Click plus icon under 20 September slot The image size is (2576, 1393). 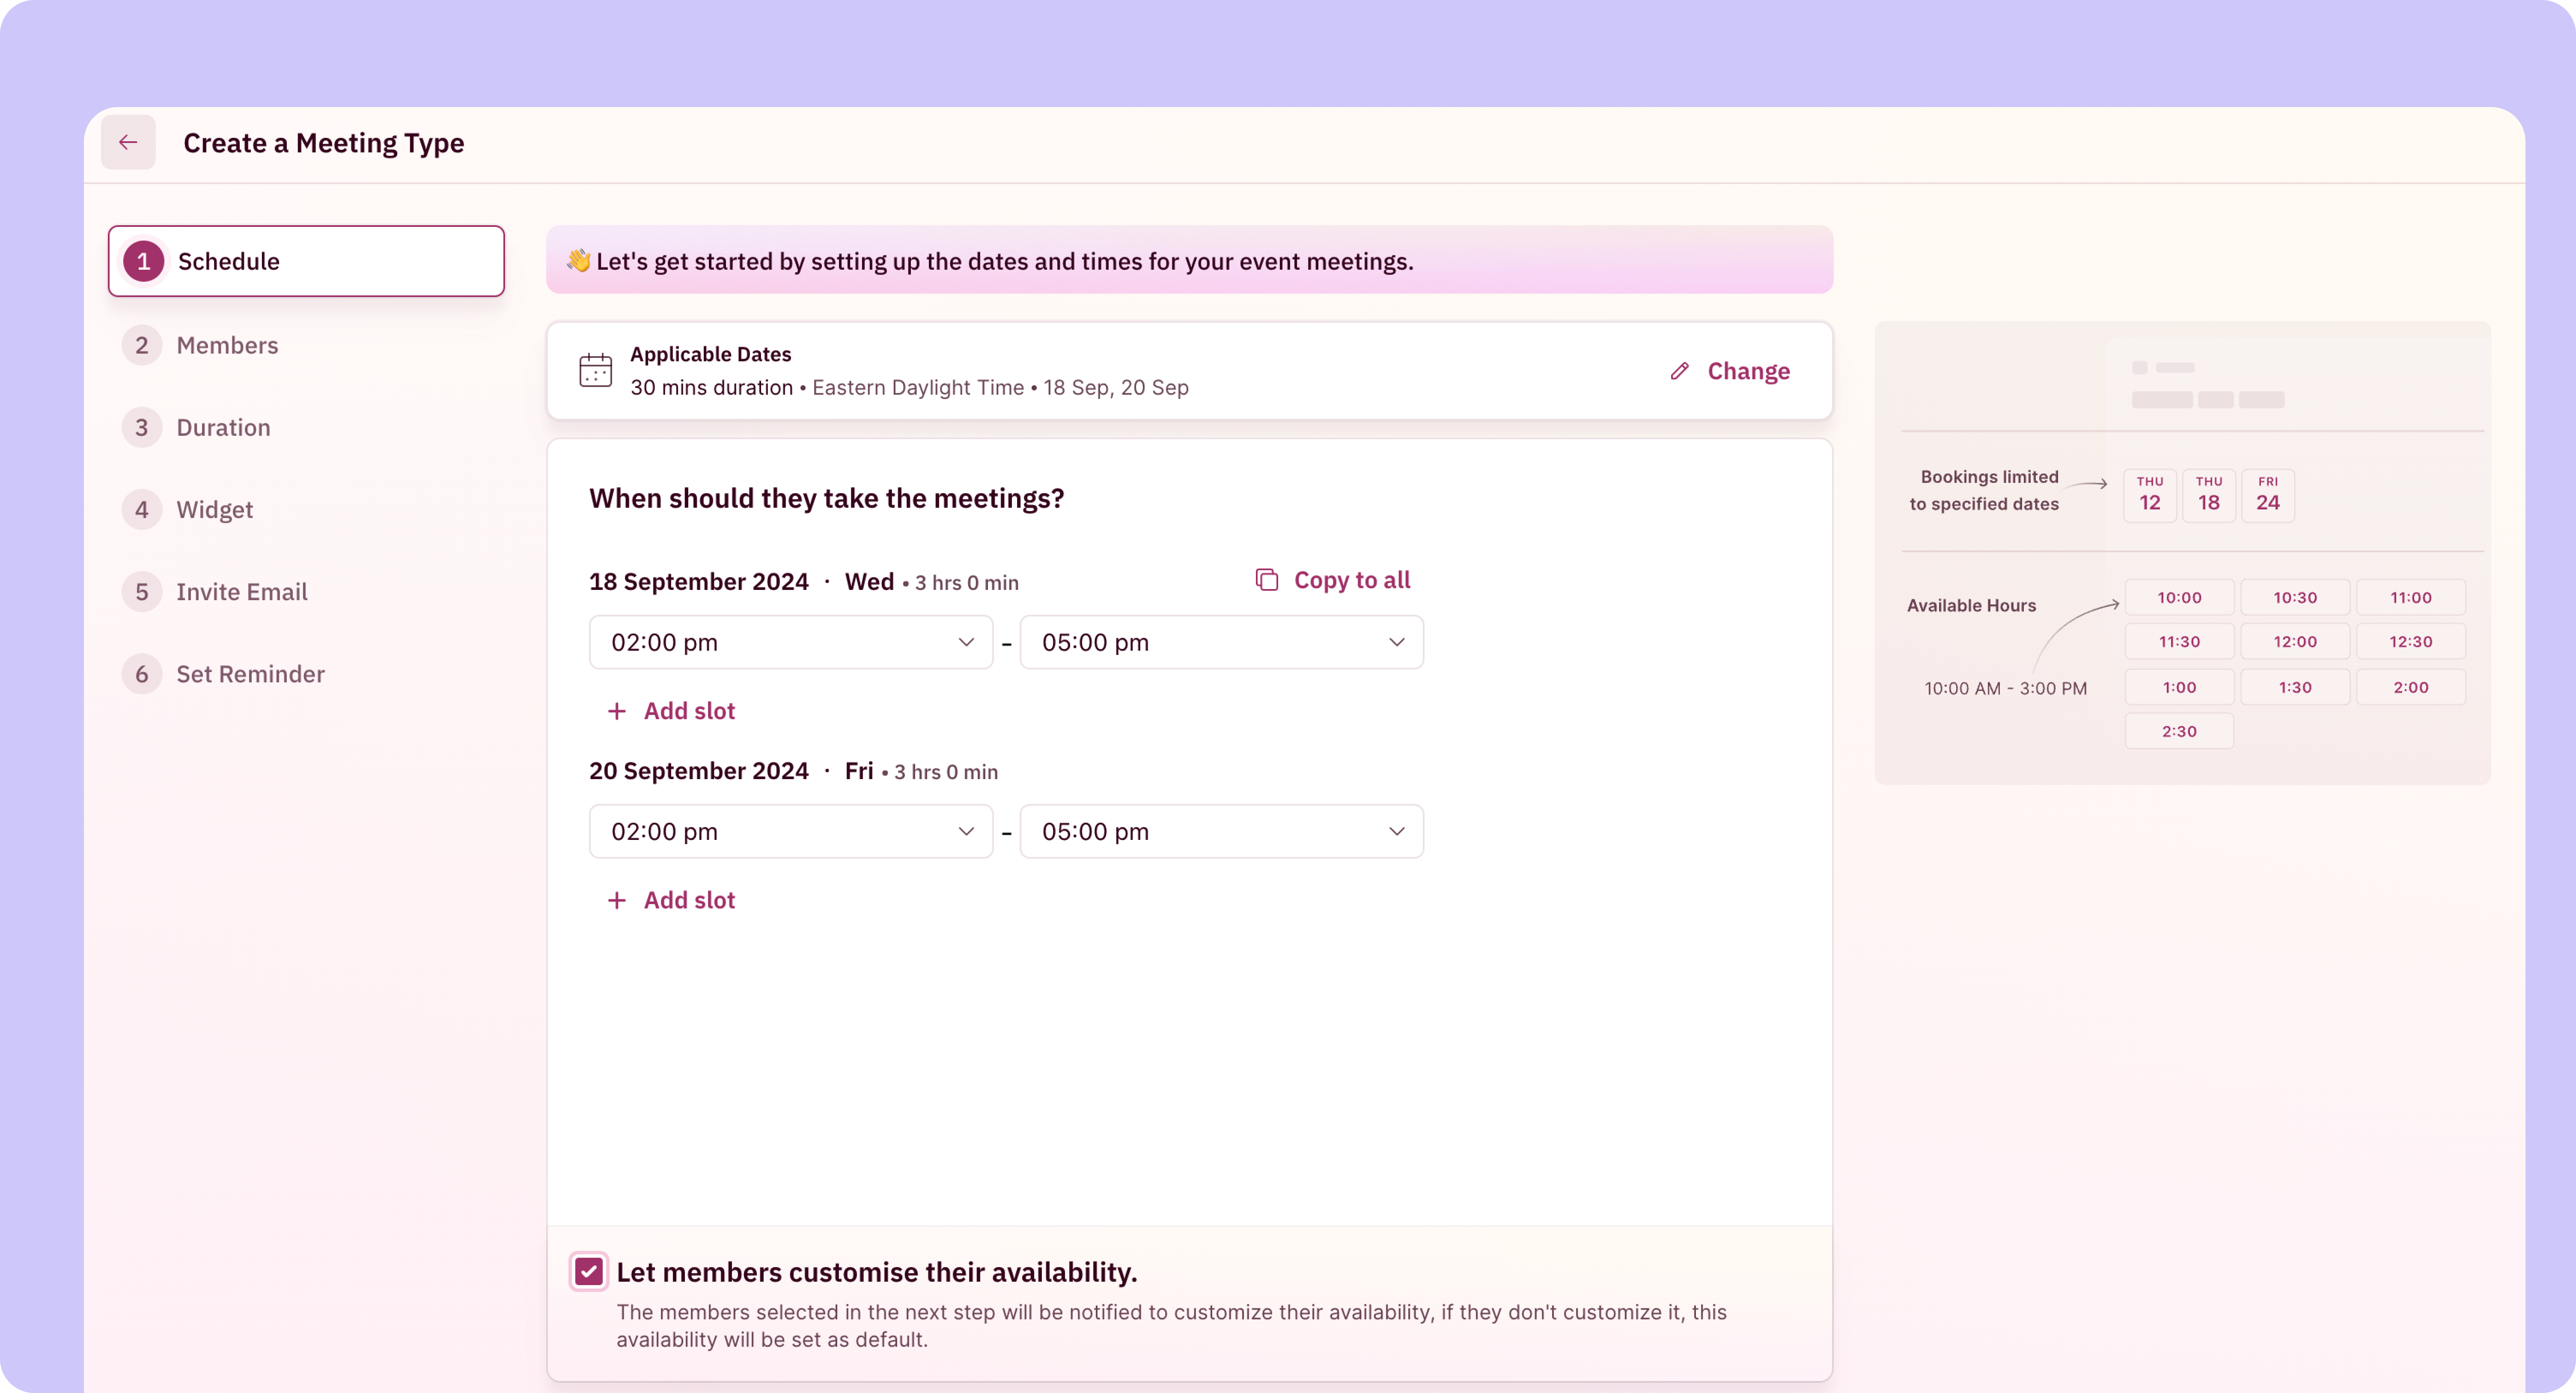617,900
